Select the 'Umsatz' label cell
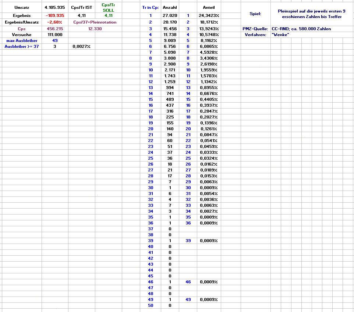 click(x=22, y=7)
